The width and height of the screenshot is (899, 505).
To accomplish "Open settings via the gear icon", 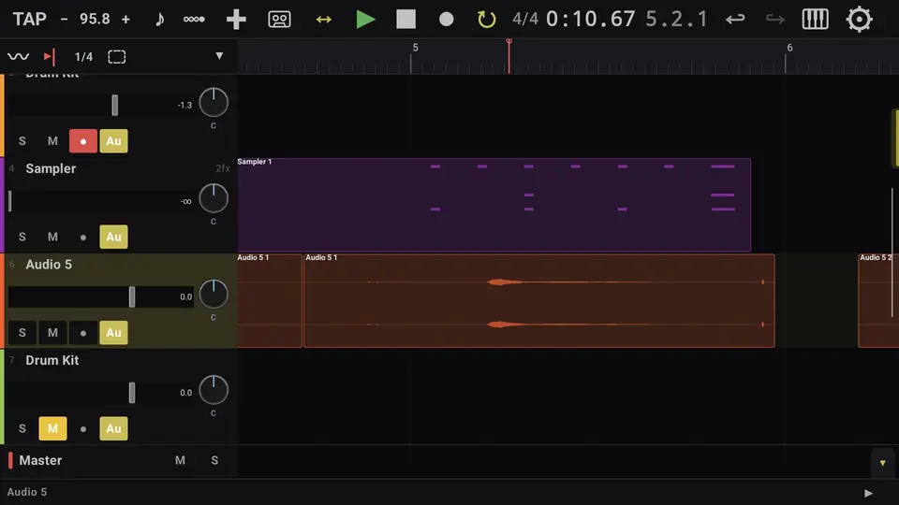I will (x=859, y=19).
